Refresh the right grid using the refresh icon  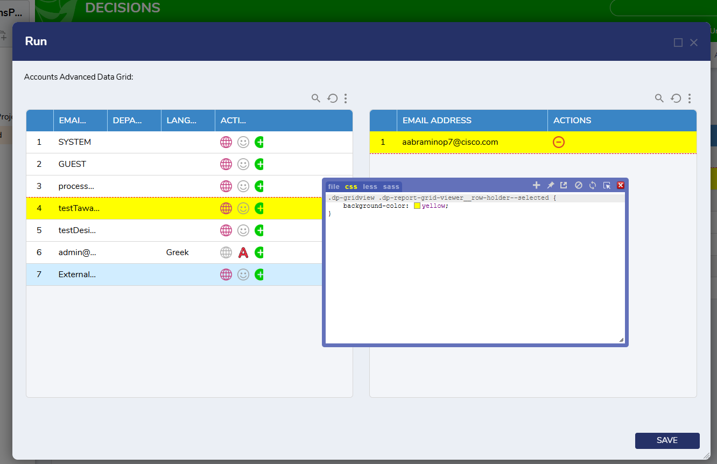(x=676, y=98)
